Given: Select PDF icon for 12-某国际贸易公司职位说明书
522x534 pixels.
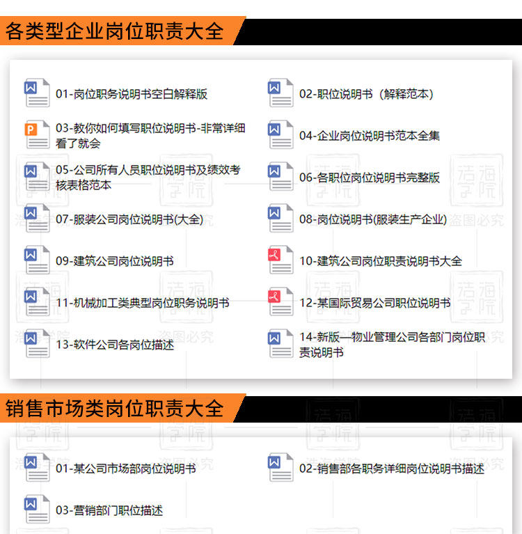Looking at the screenshot, I should (x=280, y=301).
